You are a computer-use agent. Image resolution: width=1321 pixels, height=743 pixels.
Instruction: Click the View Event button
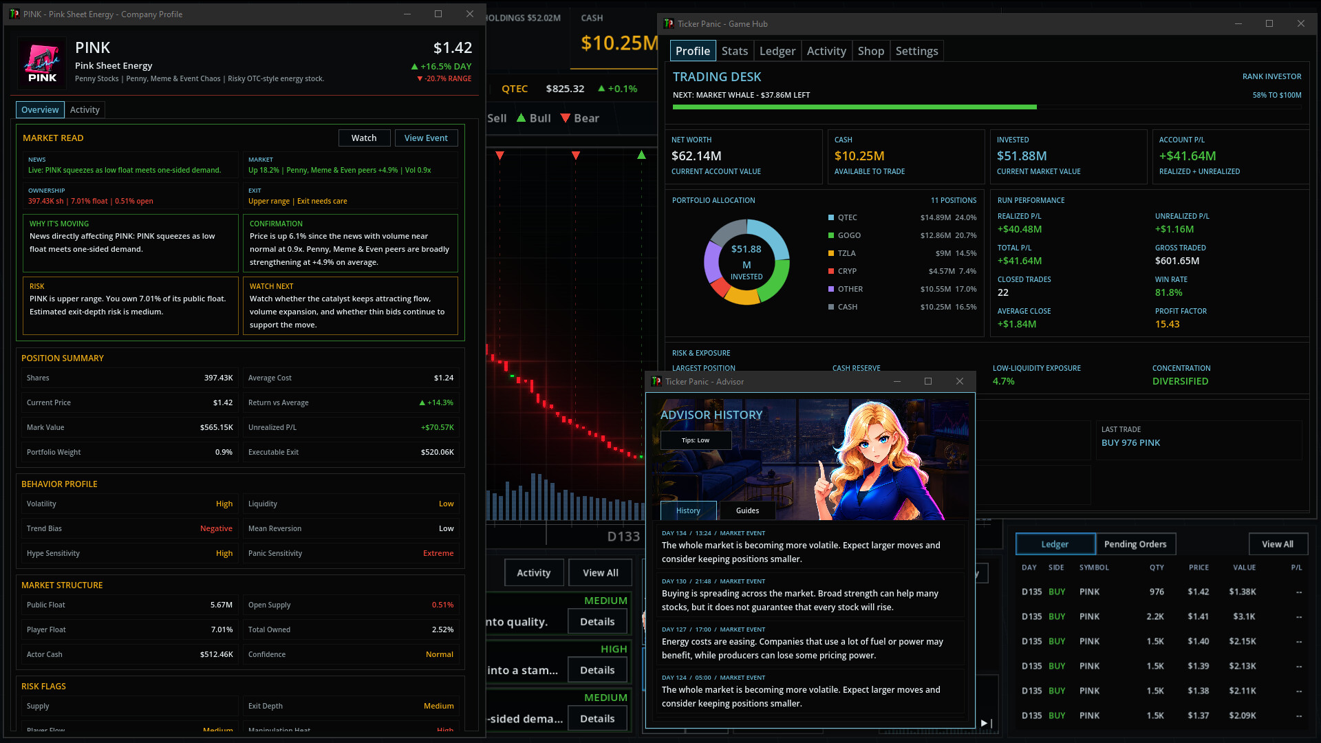(426, 138)
